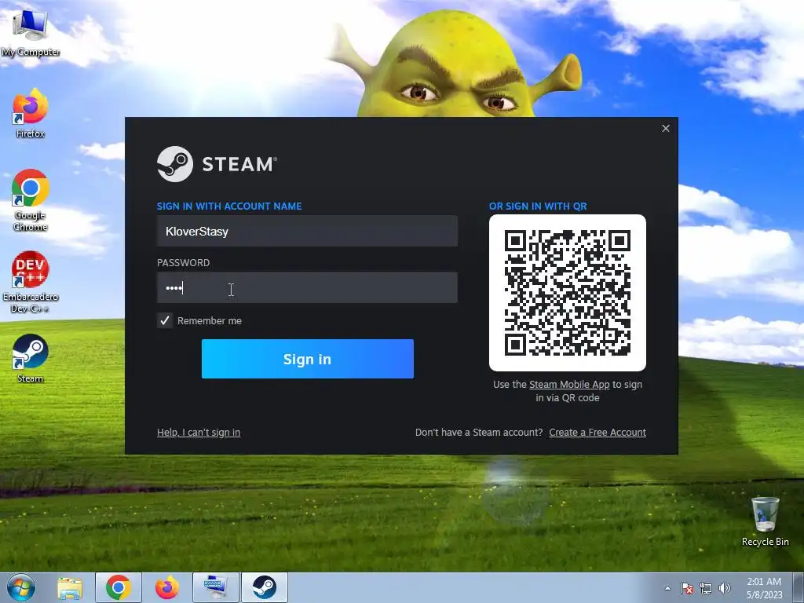Open the Recycle Bin
Image resolution: width=804 pixels, height=603 pixels.
pos(765,521)
